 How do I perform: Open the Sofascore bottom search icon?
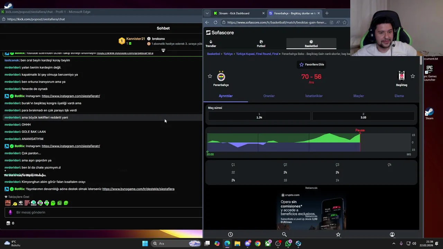point(284,234)
